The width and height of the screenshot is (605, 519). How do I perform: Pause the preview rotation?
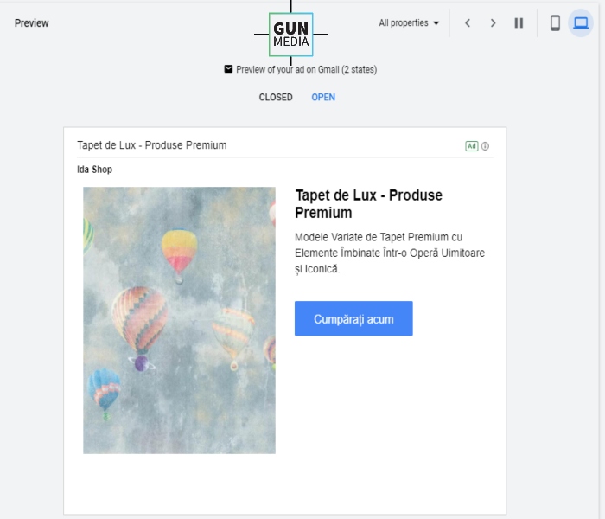[519, 23]
